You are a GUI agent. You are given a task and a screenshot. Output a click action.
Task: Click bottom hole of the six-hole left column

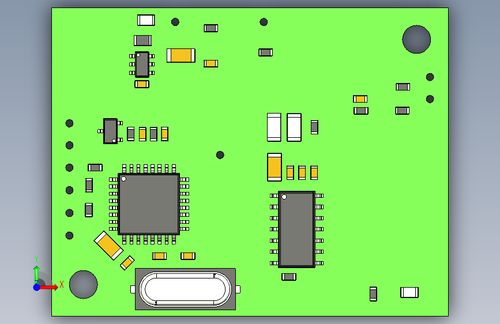pyautogui.click(x=70, y=236)
